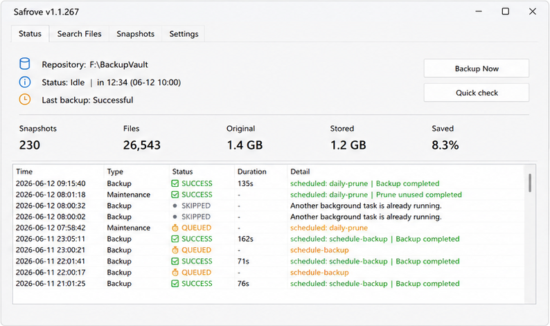Sort log by the Time column header
The width and height of the screenshot is (550, 326).
point(58,172)
